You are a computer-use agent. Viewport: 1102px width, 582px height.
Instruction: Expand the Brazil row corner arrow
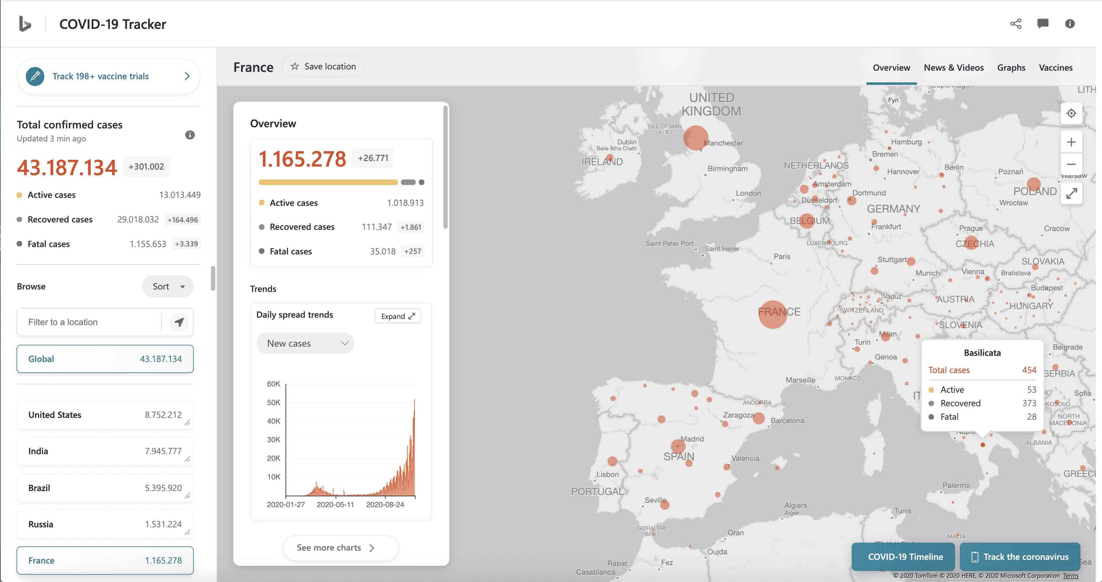pos(187,496)
